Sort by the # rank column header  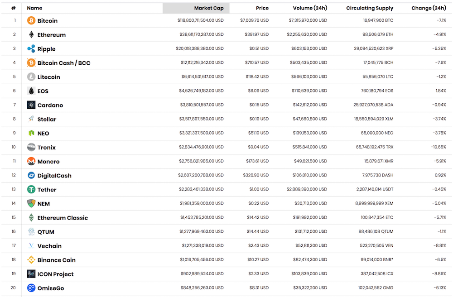13,8
